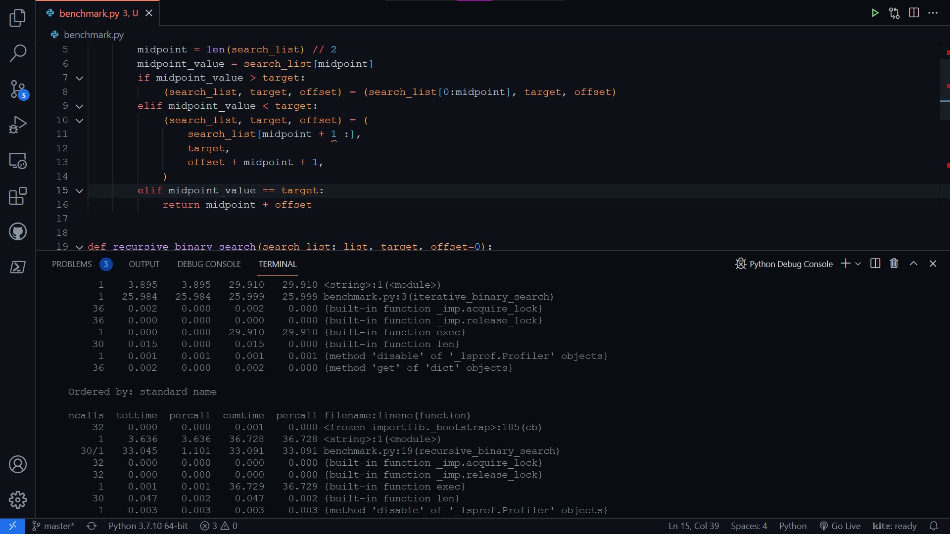Create a new terminal with plus icon

pos(846,264)
